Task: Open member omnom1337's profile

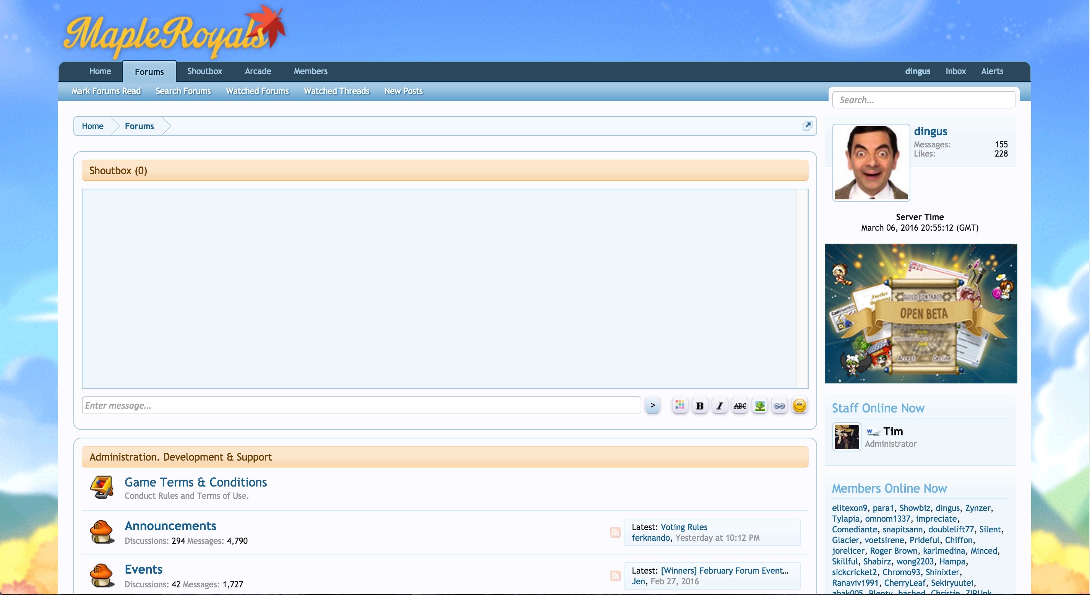Action: (x=887, y=519)
